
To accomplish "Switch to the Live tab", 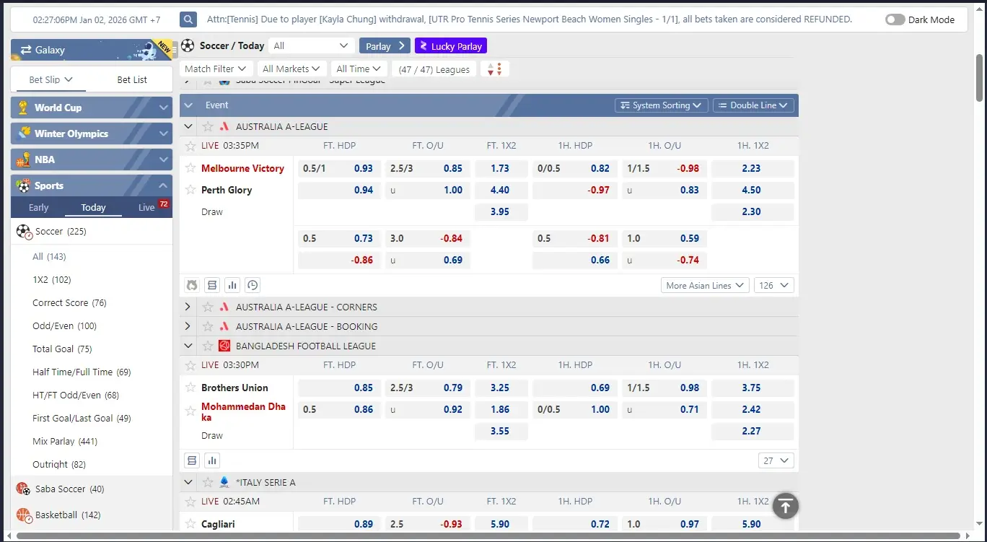I will (147, 207).
